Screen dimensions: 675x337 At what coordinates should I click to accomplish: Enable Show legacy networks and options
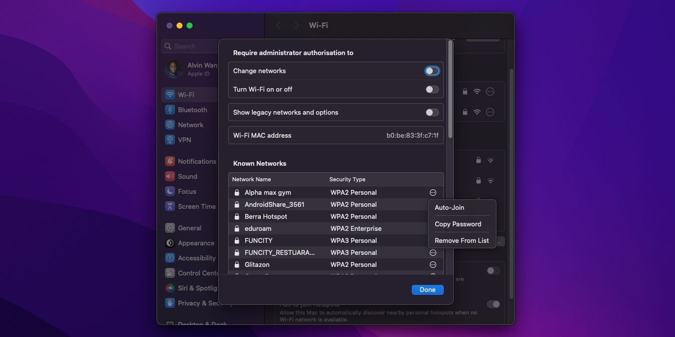(431, 112)
